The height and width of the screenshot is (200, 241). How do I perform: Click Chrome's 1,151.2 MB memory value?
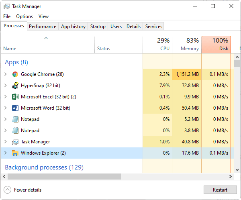(x=187, y=74)
